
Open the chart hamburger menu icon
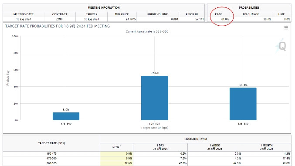286,28
